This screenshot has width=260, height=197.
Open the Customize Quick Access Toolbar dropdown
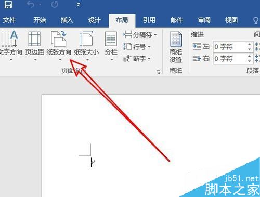coord(79,5)
